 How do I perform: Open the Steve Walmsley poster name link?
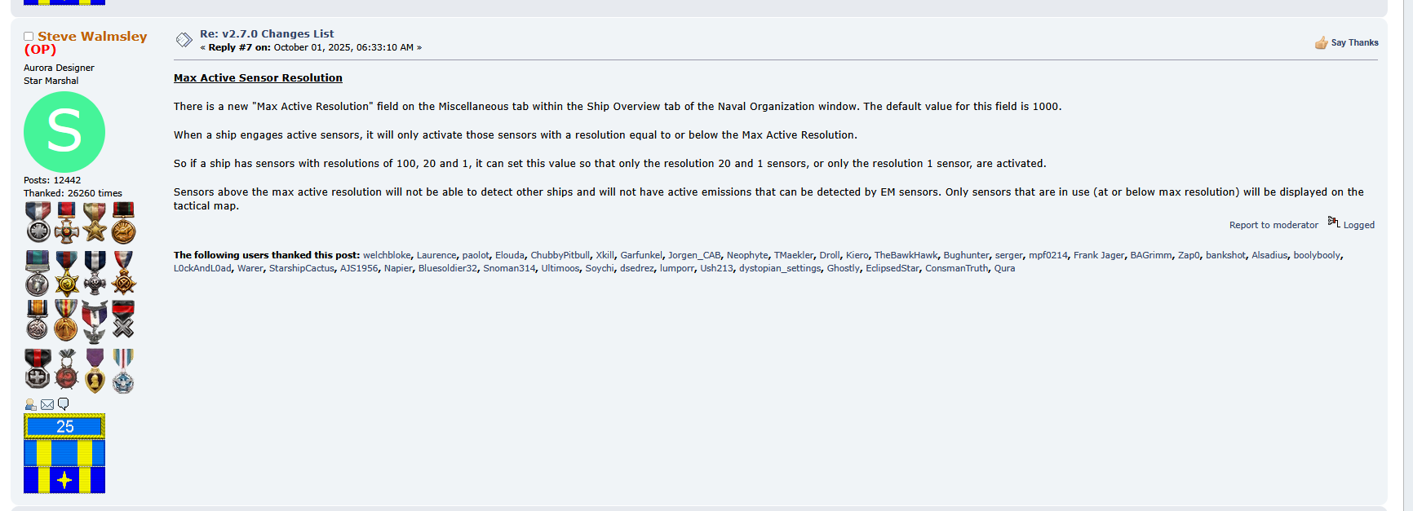[92, 37]
